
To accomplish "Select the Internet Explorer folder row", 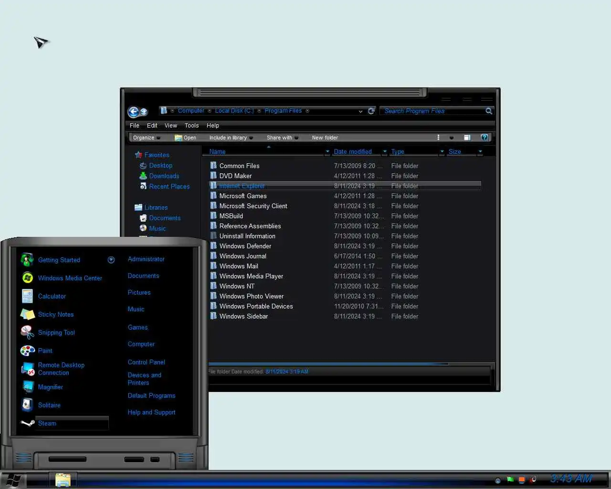I will point(345,186).
